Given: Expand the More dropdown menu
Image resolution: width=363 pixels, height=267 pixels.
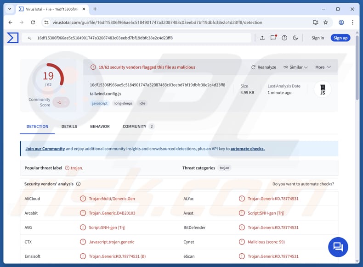Looking at the screenshot, I should (323, 67).
